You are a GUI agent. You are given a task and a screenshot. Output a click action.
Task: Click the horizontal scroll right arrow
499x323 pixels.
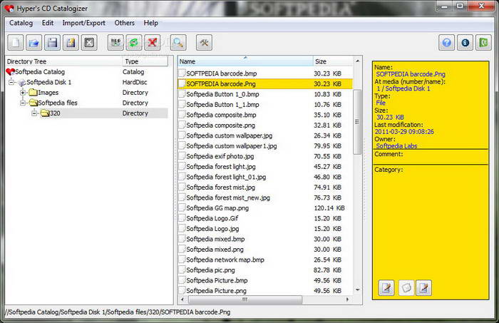[x=347, y=299]
